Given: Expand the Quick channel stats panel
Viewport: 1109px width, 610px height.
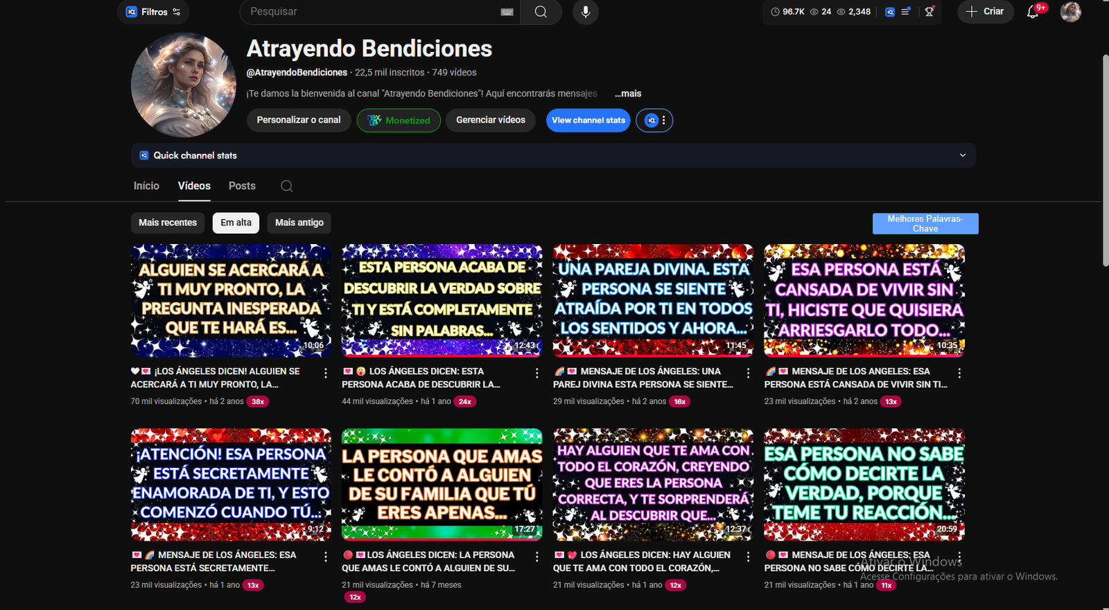Looking at the screenshot, I should point(962,155).
